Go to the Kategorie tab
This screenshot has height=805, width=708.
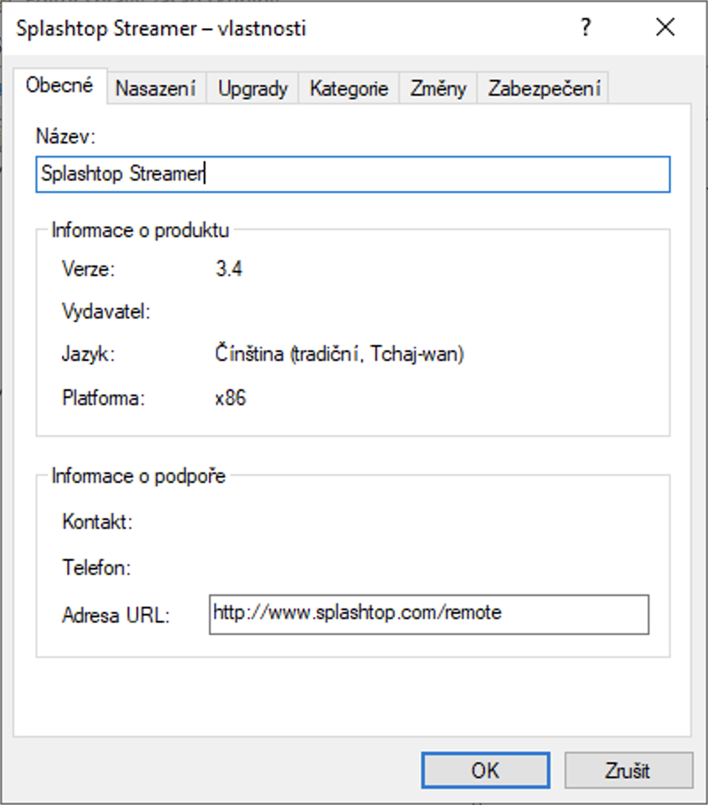pos(349,88)
